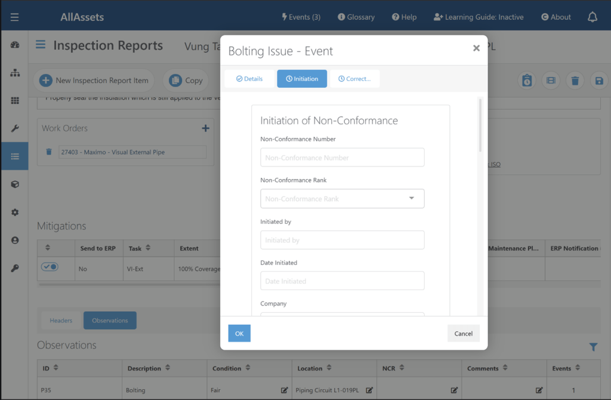Open the user profile sidebar icon
This screenshot has height=400, width=611.
click(x=14, y=239)
